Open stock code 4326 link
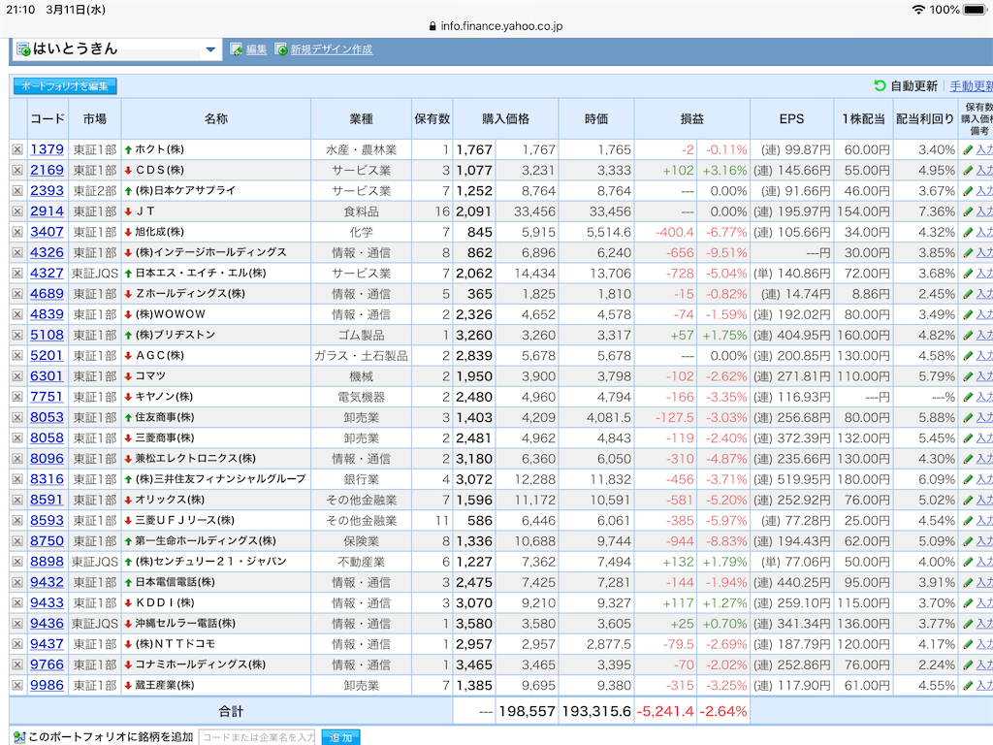This screenshot has width=993, height=745. coord(48,253)
